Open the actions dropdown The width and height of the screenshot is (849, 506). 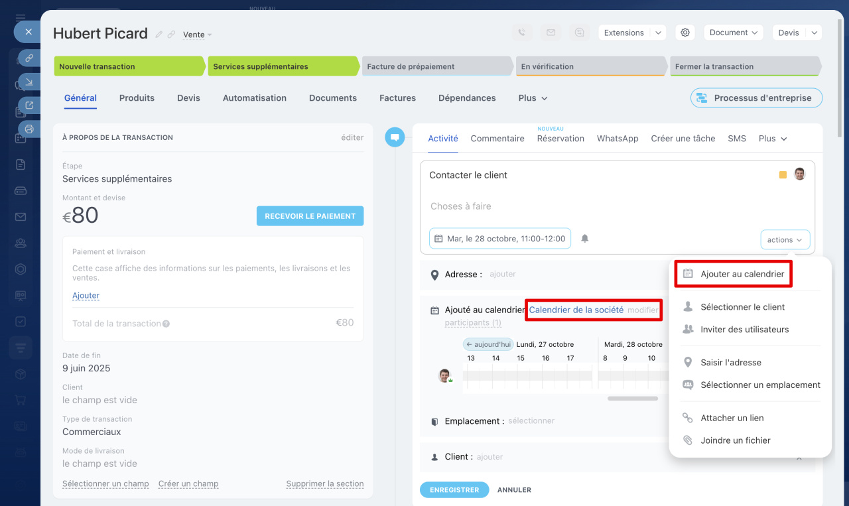pyautogui.click(x=785, y=240)
